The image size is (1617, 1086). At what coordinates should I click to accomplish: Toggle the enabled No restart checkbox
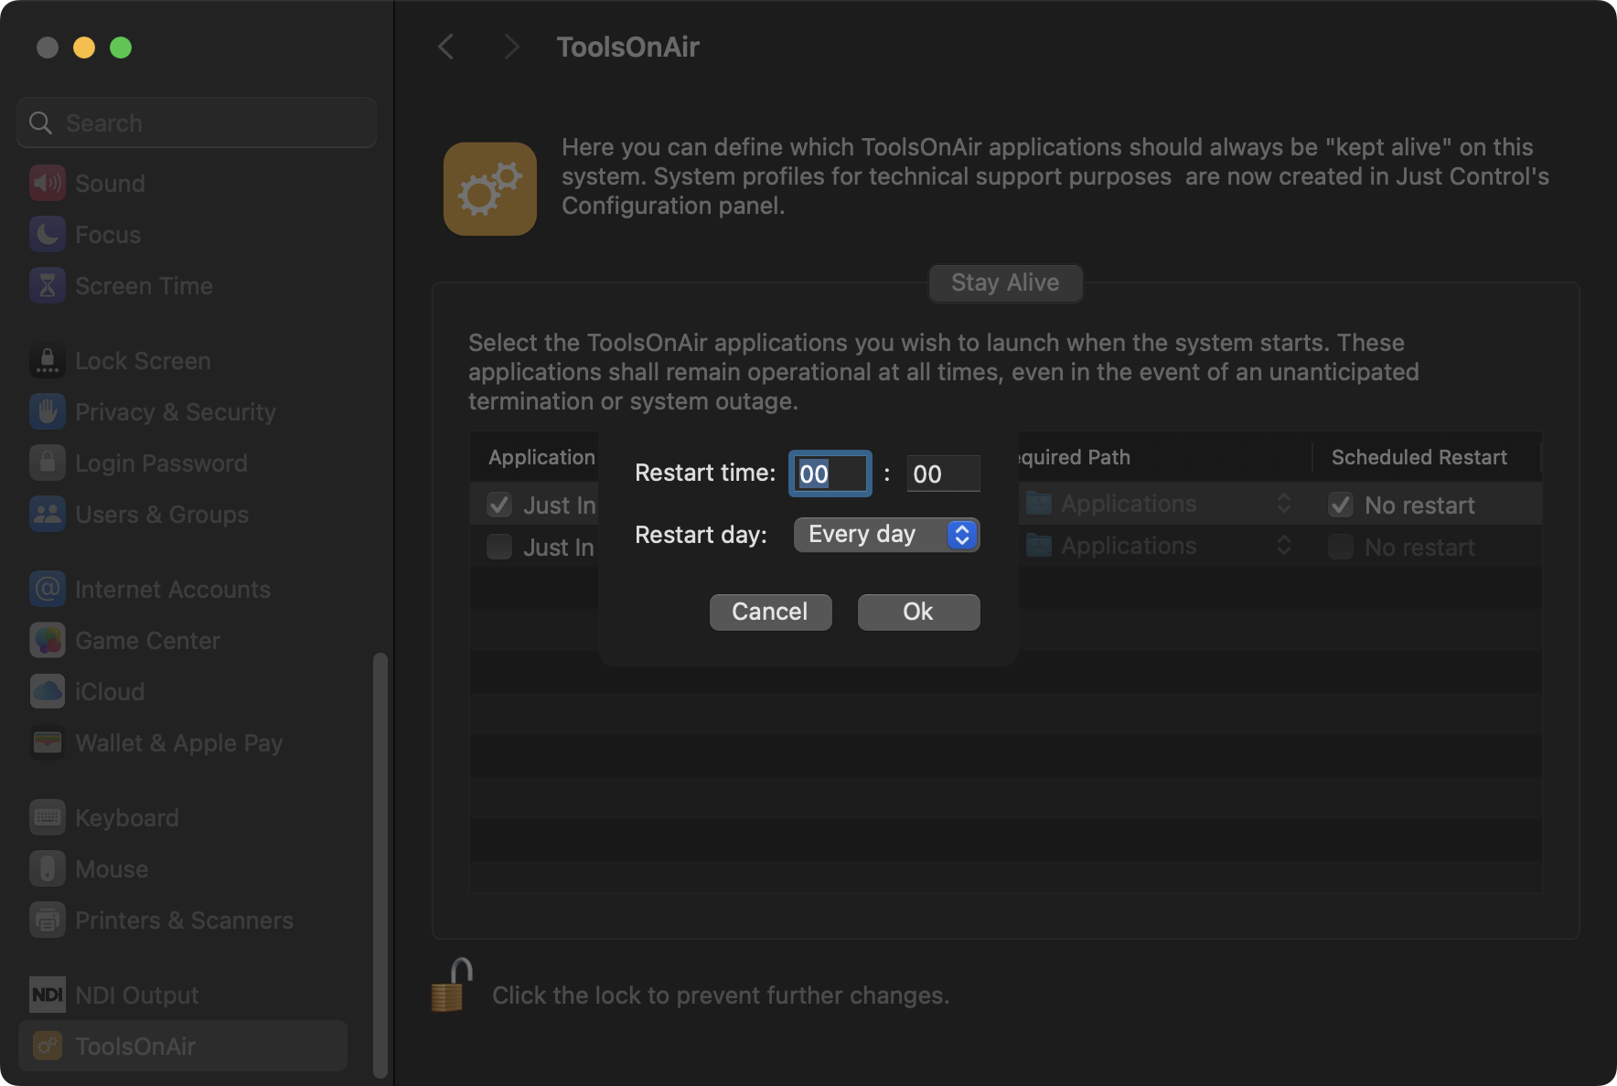tap(1341, 505)
